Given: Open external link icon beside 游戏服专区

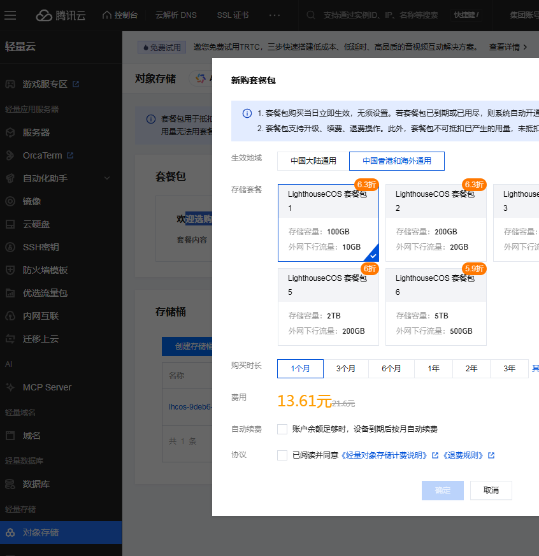Looking at the screenshot, I should 76,84.
